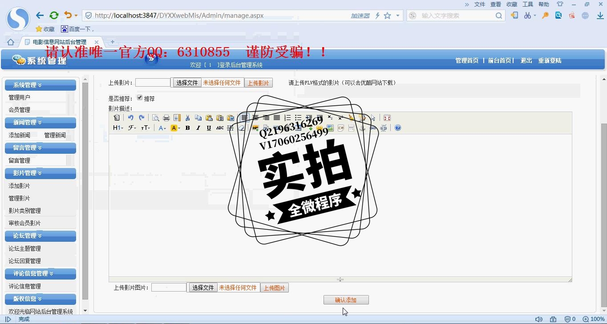Image resolution: width=607 pixels, height=324 pixels.
Task: Click the right-align text icon
Action: point(266,118)
